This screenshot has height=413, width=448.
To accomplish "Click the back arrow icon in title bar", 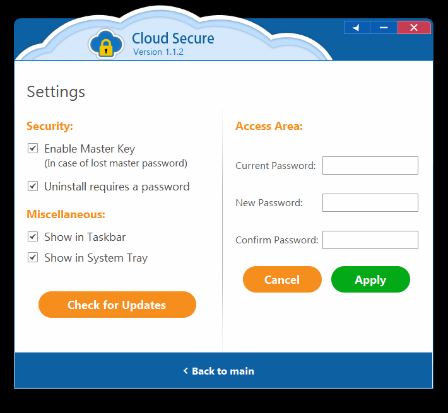I will pos(357,28).
